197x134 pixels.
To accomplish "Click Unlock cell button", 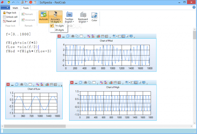I will pos(10,17).
